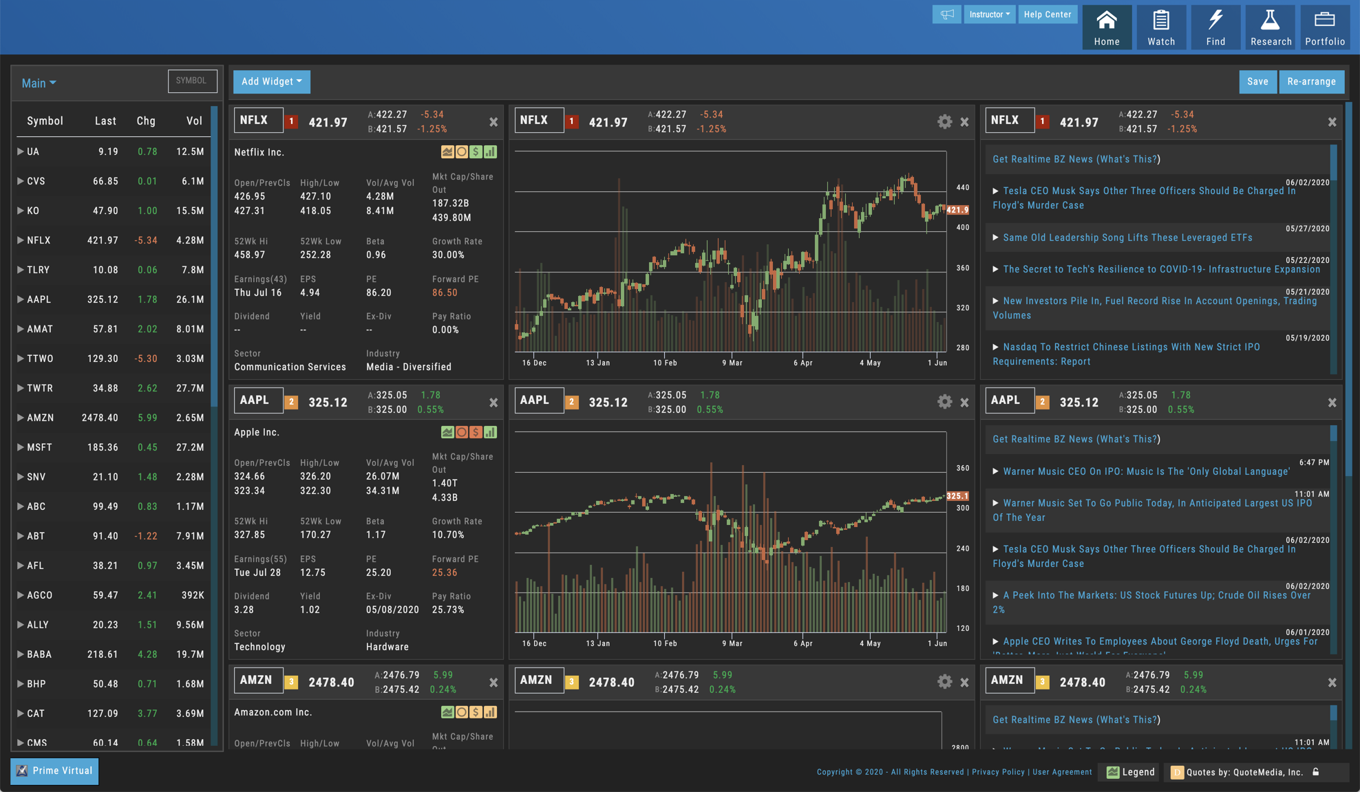
Task: Click the Re-arrange button
Action: pyautogui.click(x=1311, y=81)
